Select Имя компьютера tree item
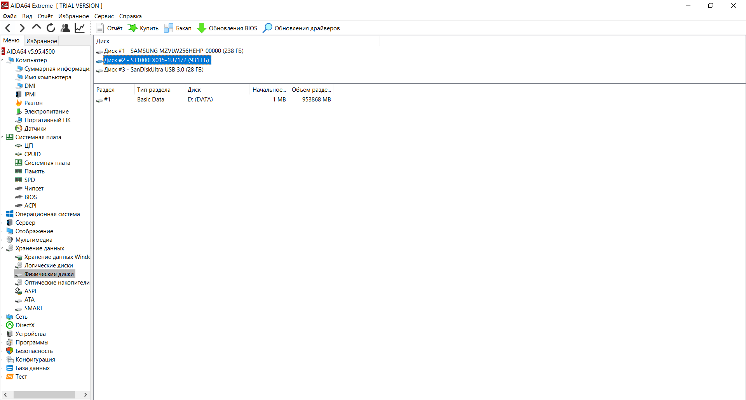The width and height of the screenshot is (746, 400). click(48, 77)
